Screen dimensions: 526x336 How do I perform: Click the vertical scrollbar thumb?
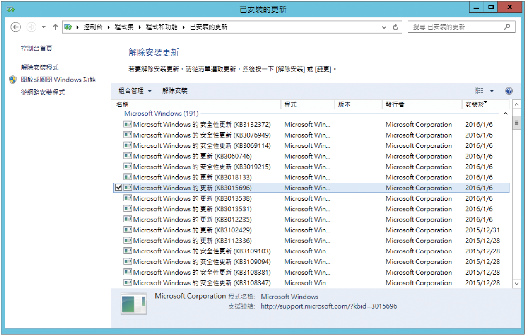516,123
